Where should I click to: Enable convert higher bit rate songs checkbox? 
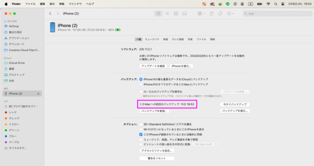[x=141, y=144]
